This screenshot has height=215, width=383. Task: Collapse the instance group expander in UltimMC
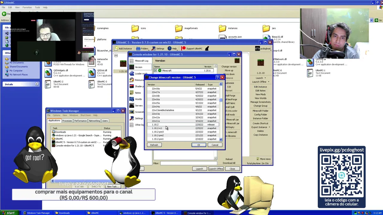pyautogui.click(x=116, y=56)
